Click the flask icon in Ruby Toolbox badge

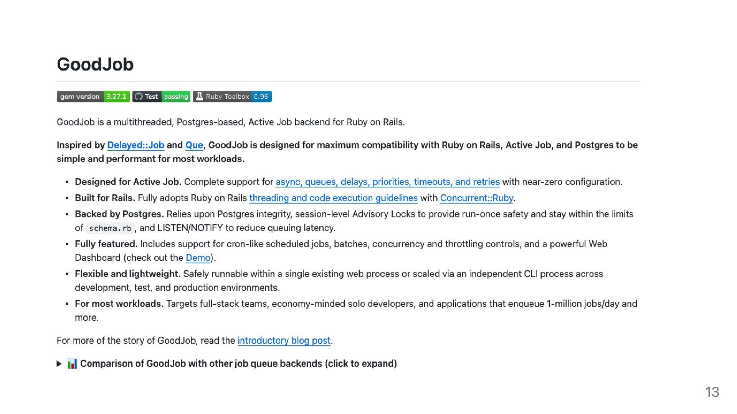coord(199,97)
